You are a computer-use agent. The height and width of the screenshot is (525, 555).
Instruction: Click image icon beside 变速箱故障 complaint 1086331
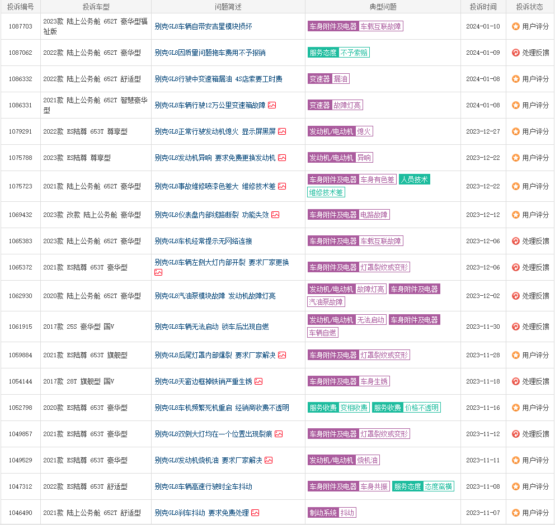[272, 105]
